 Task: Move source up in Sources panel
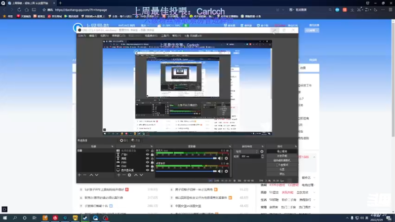pos(136,175)
